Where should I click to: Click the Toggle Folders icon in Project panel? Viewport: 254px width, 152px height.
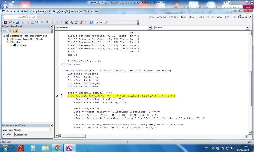15,31
